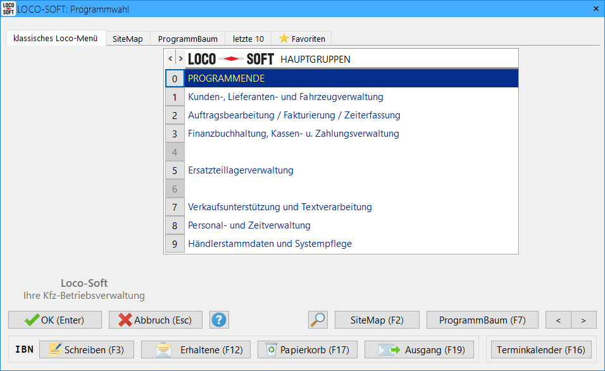Click the forward arrow beside LOCO-SOFT logo
The width and height of the screenshot is (605, 371).
click(x=180, y=59)
